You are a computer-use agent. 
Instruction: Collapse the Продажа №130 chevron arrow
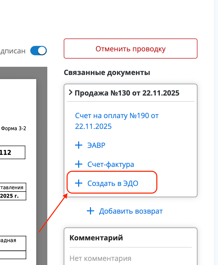click(x=71, y=92)
